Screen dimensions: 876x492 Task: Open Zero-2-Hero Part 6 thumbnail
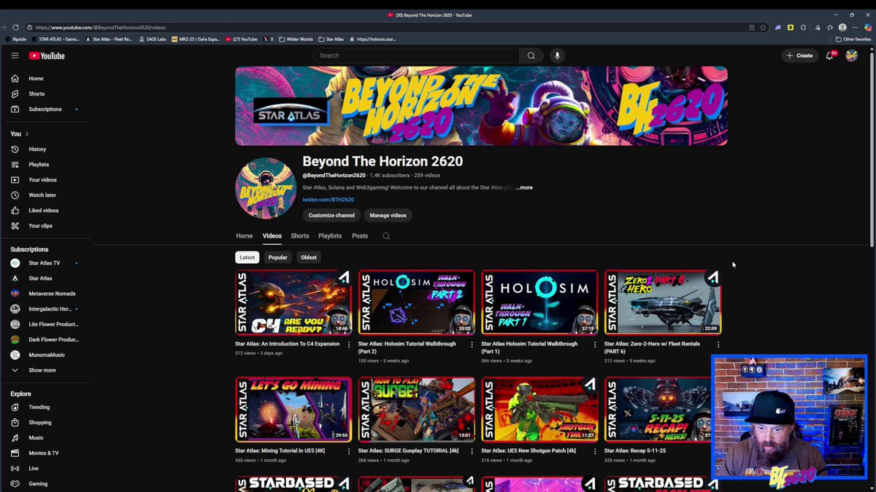(663, 302)
